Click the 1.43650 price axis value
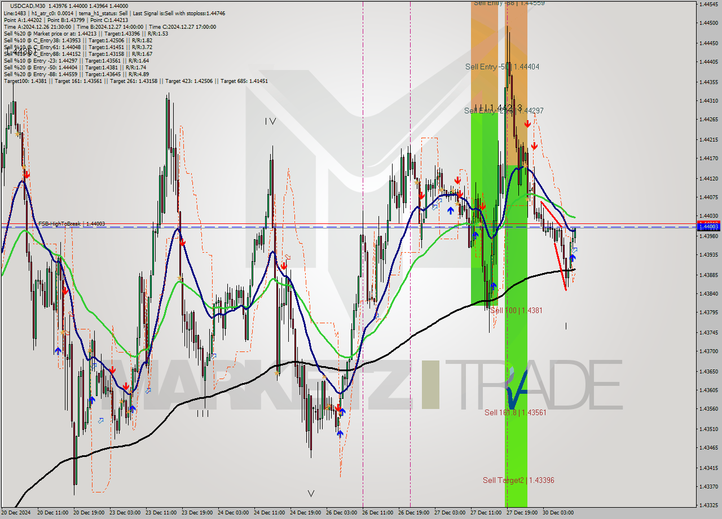Image resolution: width=722 pixels, height=519 pixels. pyautogui.click(x=708, y=371)
